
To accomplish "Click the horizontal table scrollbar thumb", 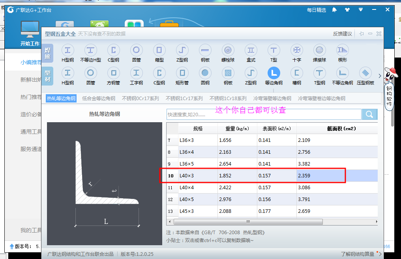I will click(x=248, y=222).
